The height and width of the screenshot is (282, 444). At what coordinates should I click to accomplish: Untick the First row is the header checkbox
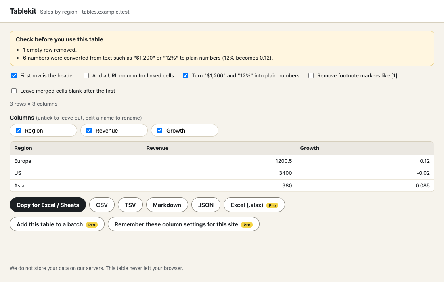[x=14, y=75]
